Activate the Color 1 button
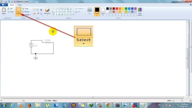192x108 pixels. click(97, 12)
